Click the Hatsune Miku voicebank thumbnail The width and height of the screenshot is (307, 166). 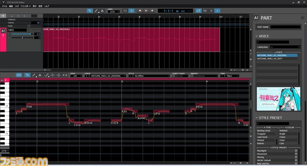click(279, 99)
